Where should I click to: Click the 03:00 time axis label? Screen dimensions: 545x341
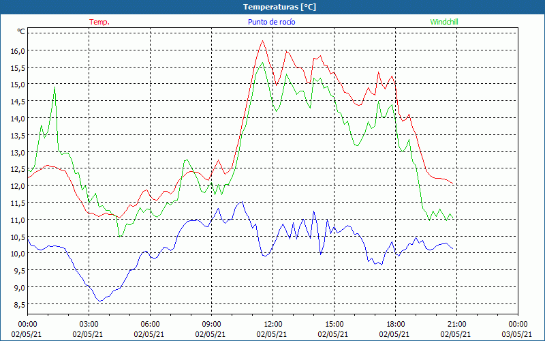pyautogui.click(x=89, y=325)
